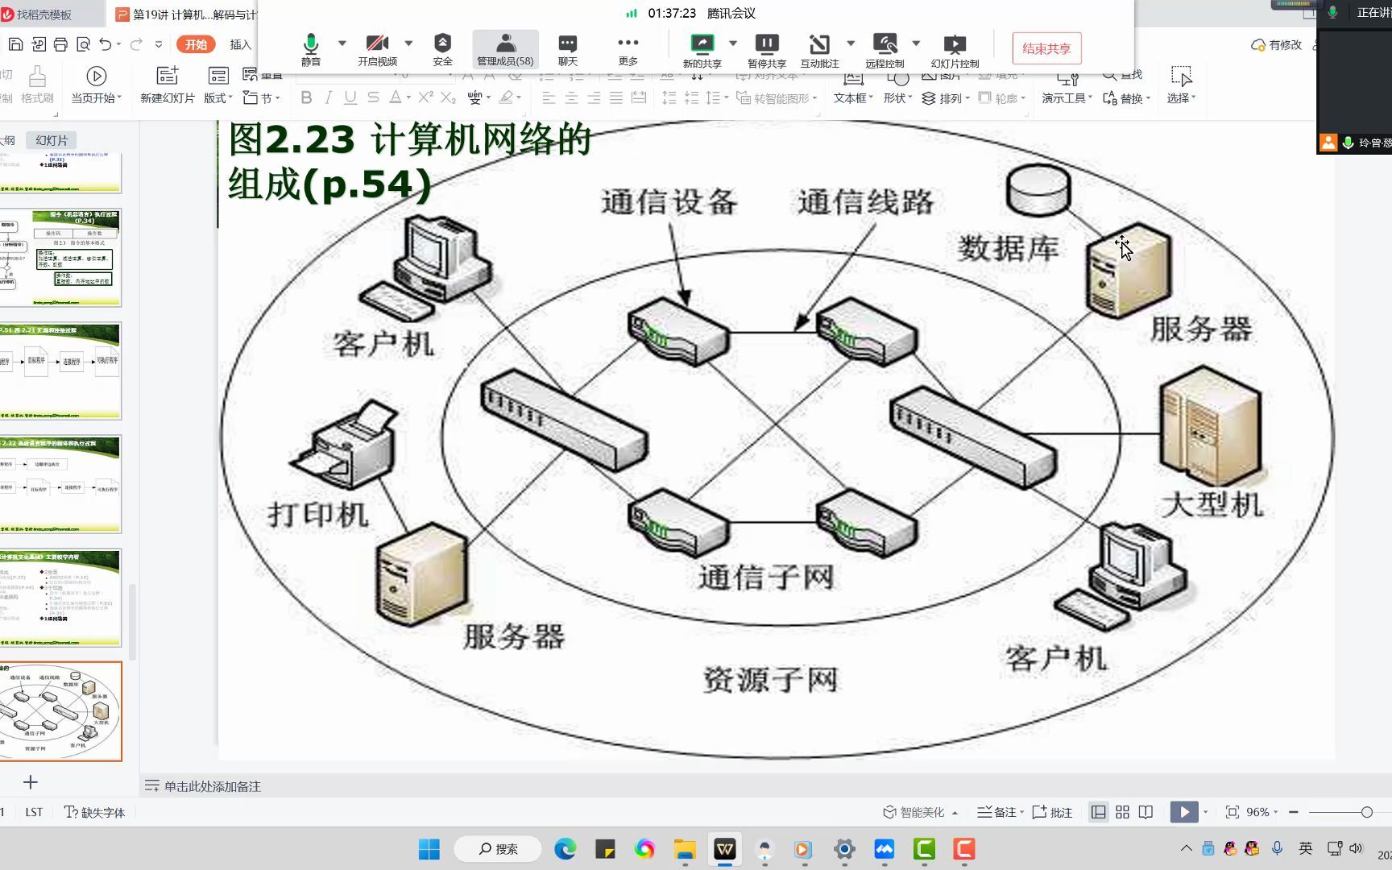The image size is (1392, 870).
Task: Start slideshow from current page
Action: [x=96, y=85]
